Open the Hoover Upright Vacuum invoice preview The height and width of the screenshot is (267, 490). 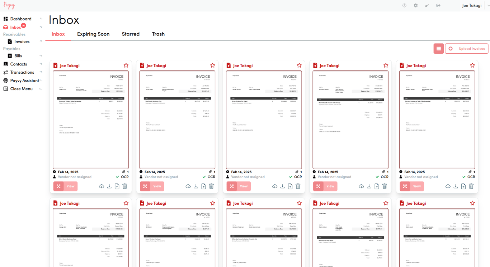pyautogui.click(x=350, y=120)
